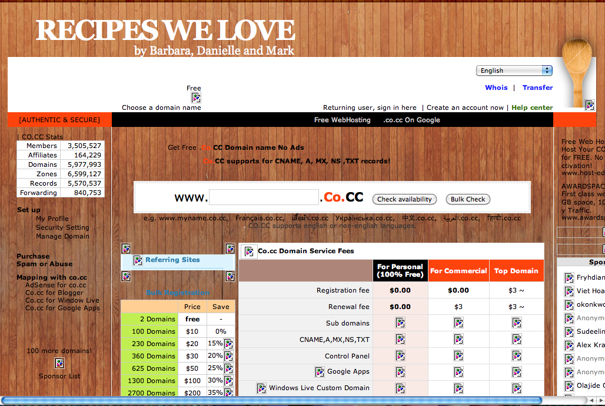The height and width of the screenshot is (406, 605).
Task: Select Choose a domain name
Action: 161,108
